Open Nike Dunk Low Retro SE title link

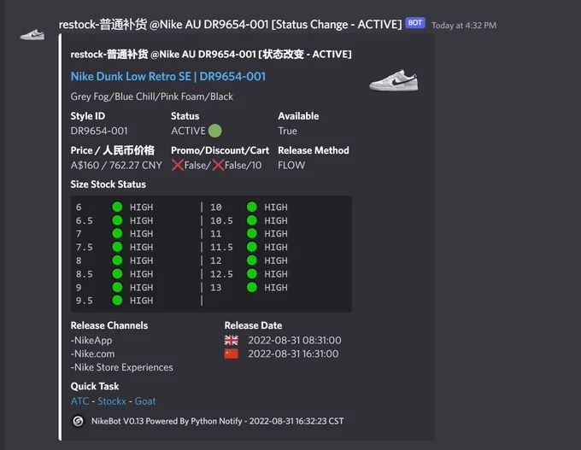(x=167, y=76)
